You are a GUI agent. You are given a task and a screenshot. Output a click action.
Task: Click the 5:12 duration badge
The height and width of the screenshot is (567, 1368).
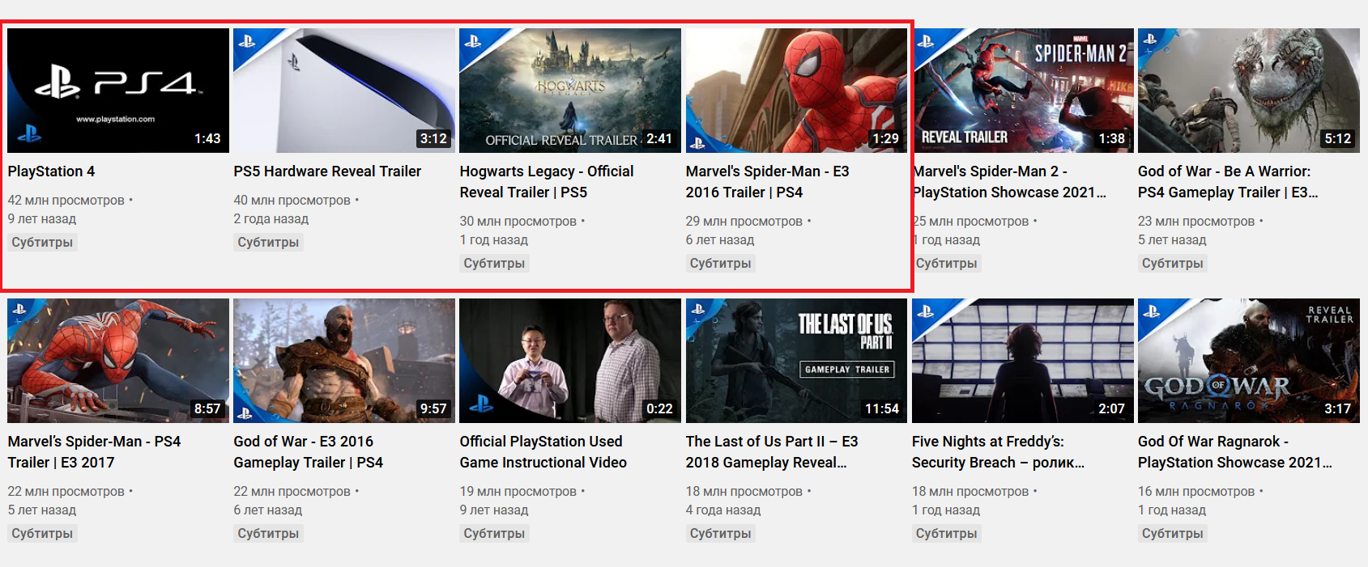(1337, 138)
